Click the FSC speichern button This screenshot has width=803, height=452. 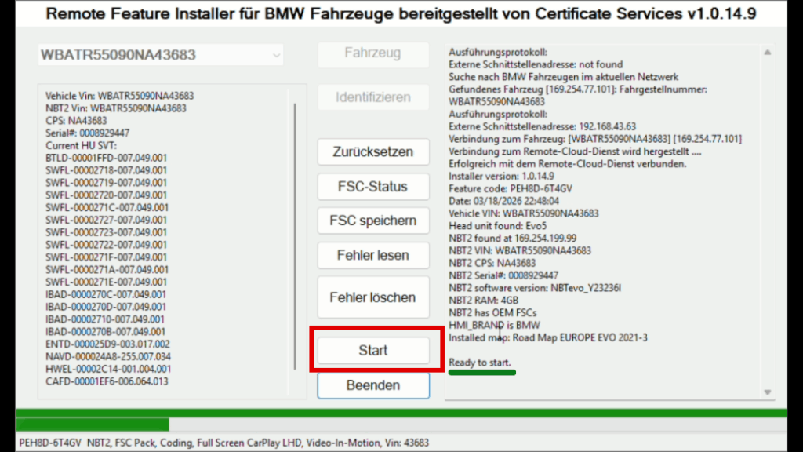(373, 221)
